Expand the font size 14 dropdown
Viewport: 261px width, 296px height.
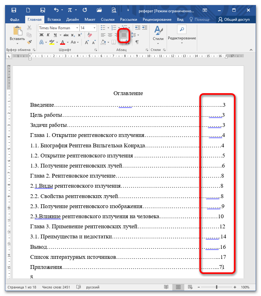click(x=94, y=28)
